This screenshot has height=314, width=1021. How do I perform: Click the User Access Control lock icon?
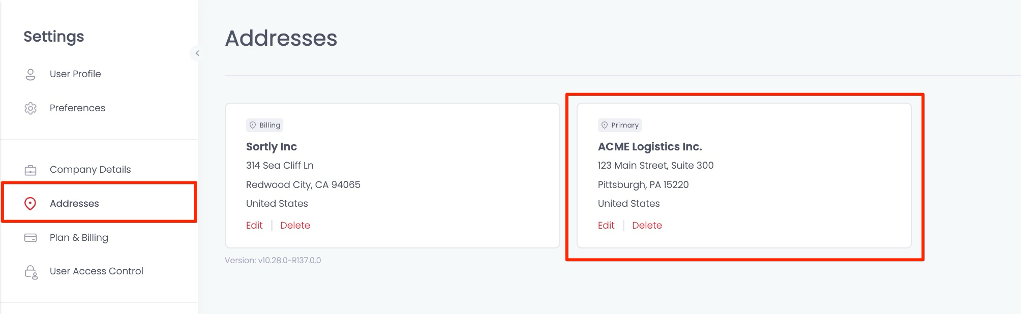pyautogui.click(x=31, y=272)
